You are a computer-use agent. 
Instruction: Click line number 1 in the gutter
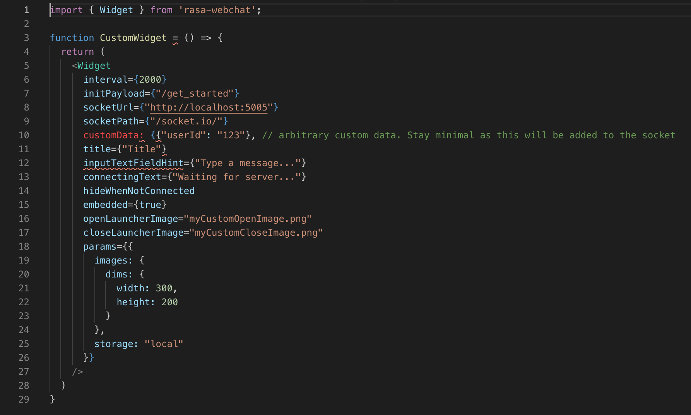(x=26, y=10)
